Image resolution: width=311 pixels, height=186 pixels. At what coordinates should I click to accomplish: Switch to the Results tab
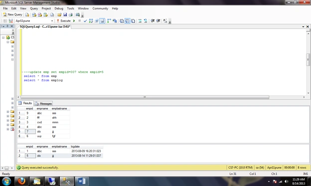click(25, 103)
